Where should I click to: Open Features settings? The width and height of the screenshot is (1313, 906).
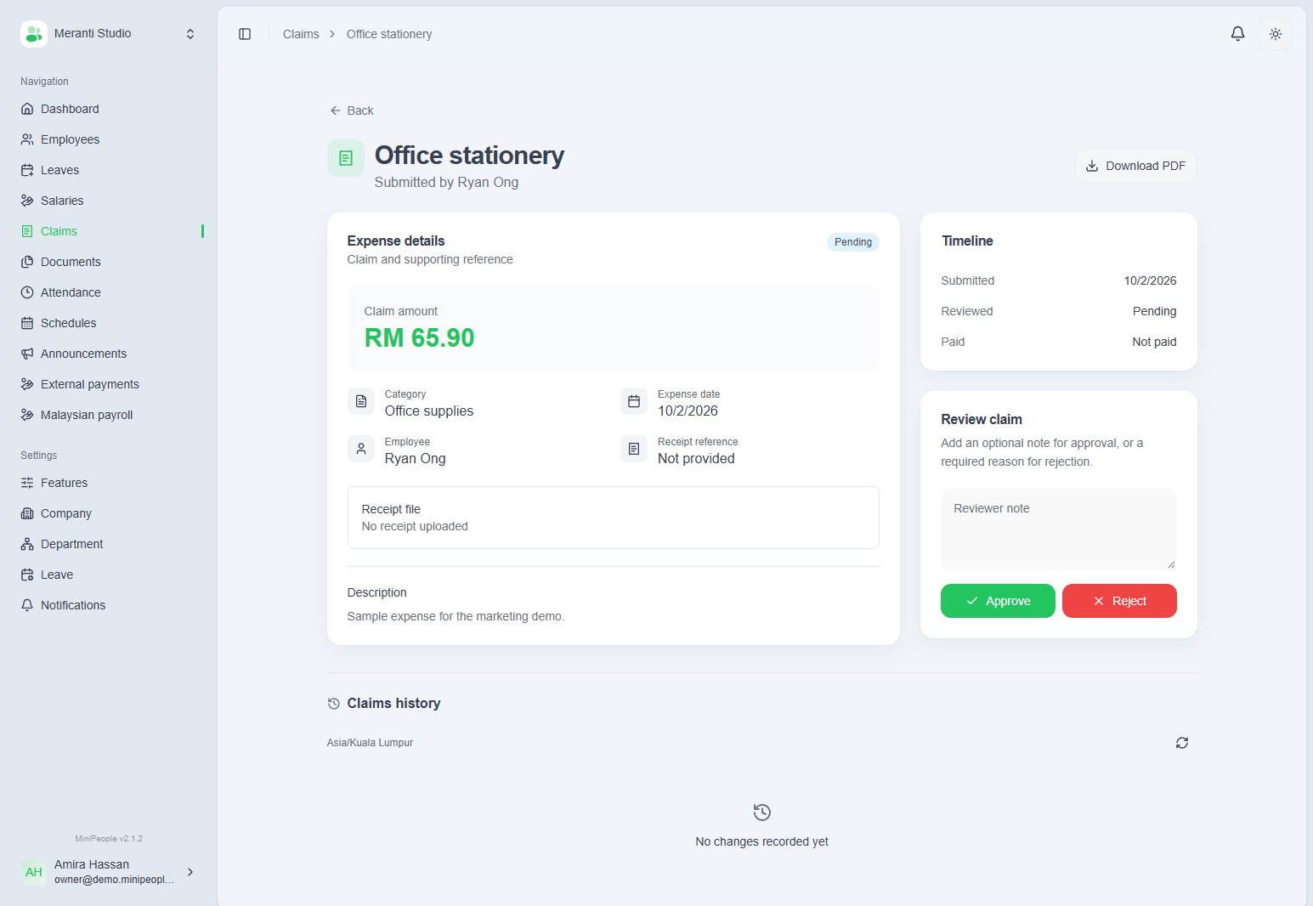pos(109,483)
